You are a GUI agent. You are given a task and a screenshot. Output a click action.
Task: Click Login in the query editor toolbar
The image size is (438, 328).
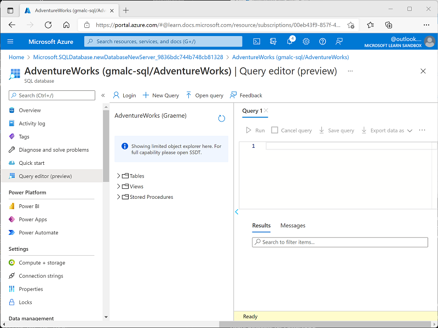[124, 95]
